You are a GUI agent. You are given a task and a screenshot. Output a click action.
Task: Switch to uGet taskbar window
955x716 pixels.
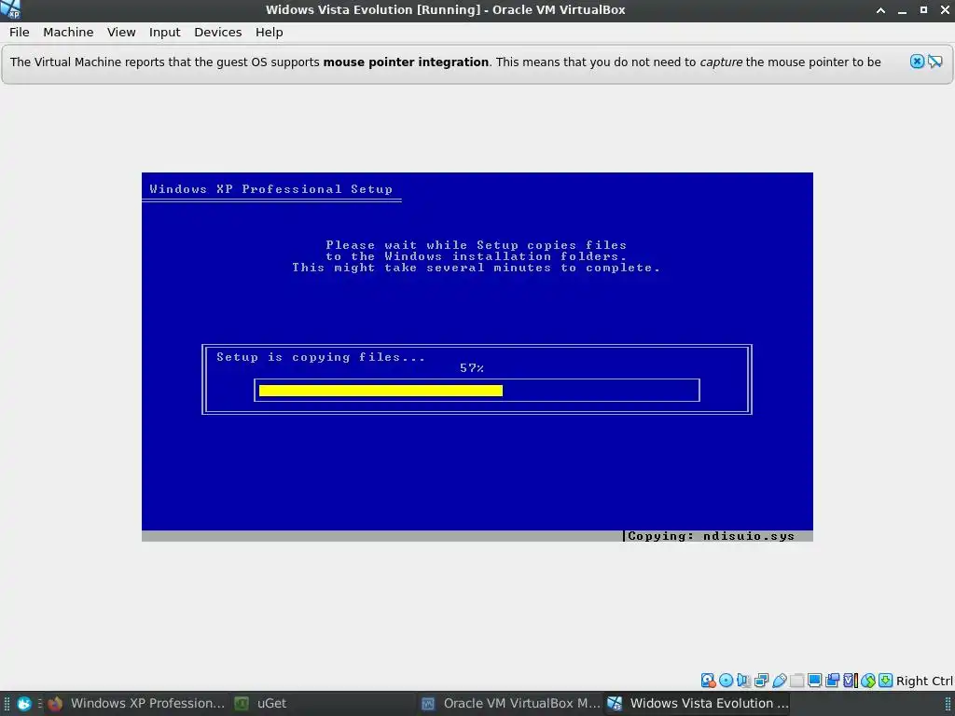tap(323, 703)
